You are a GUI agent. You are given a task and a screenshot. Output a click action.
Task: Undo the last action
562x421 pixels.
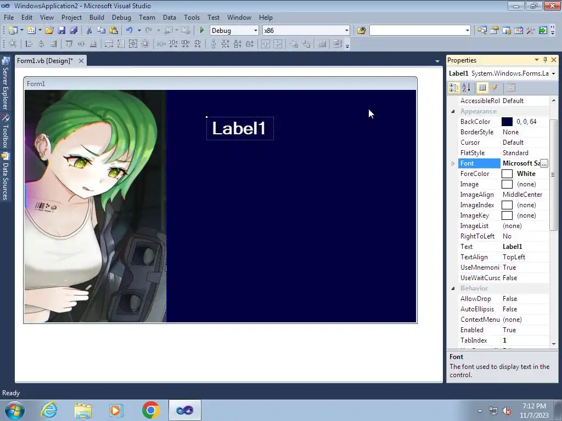tap(130, 31)
